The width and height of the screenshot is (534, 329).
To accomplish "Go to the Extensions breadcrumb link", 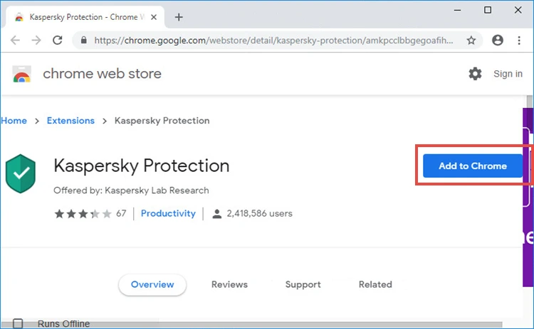I will click(x=70, y=121).
